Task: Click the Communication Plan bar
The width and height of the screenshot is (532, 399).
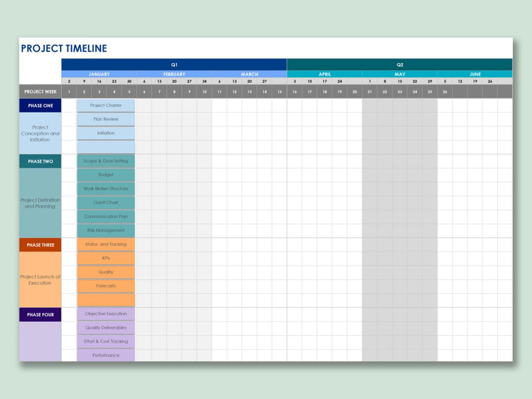Action: click(x=106, y=216)
